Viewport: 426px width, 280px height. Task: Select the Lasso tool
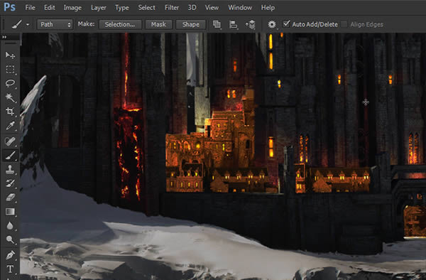click(x=10, y=83)
